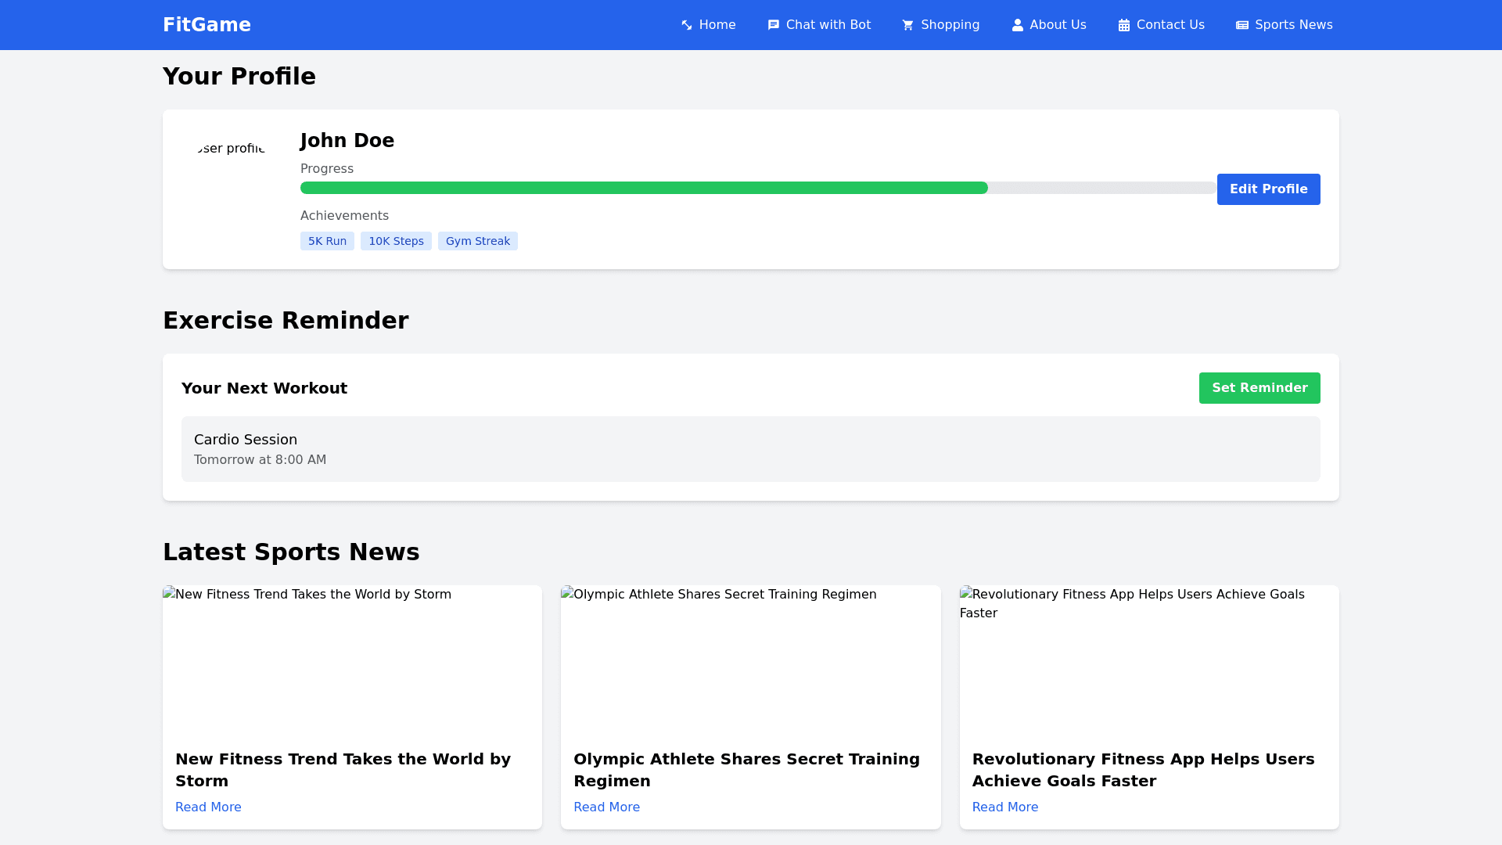Screen dimensions: 1502x845
Task: Click the chat bubble icon in navbar
Action: (x=773, y=25)
